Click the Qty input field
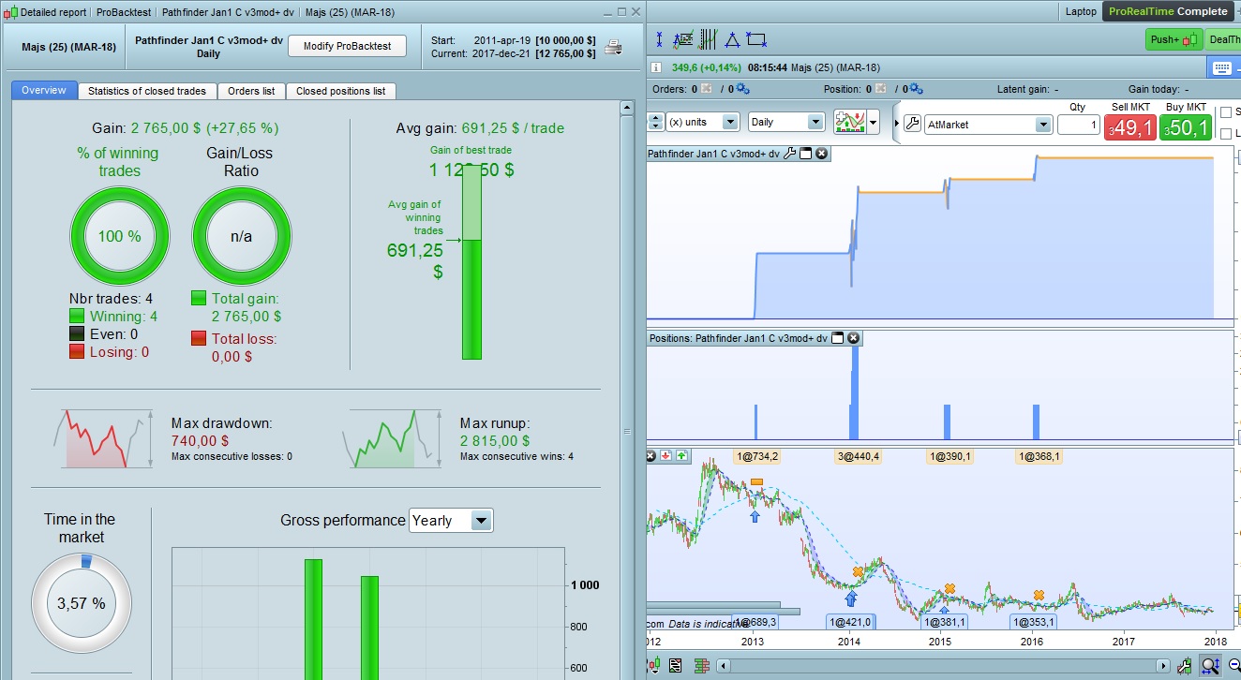 [1078, 125]
